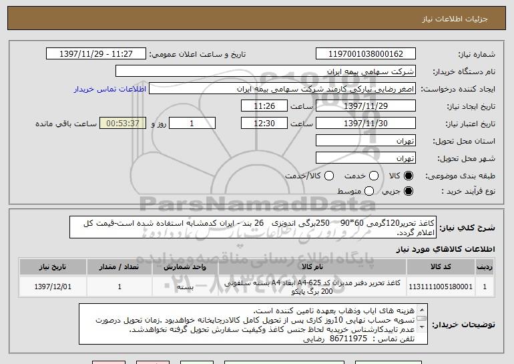Image resolution: width=514 pixels, height=364 pixels.
Task: Click the تاریخ نیاز column header
Action: point(53,267)
